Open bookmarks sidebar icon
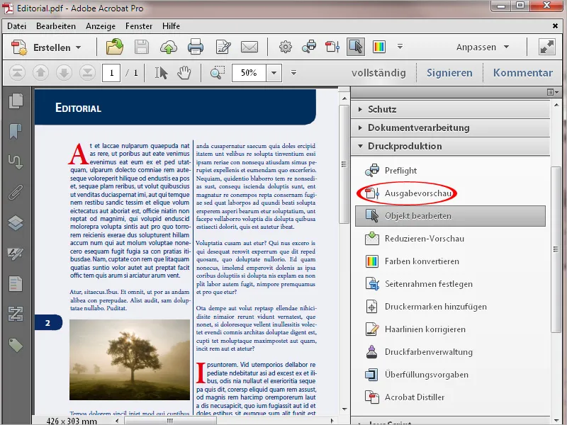 (16, 131)
